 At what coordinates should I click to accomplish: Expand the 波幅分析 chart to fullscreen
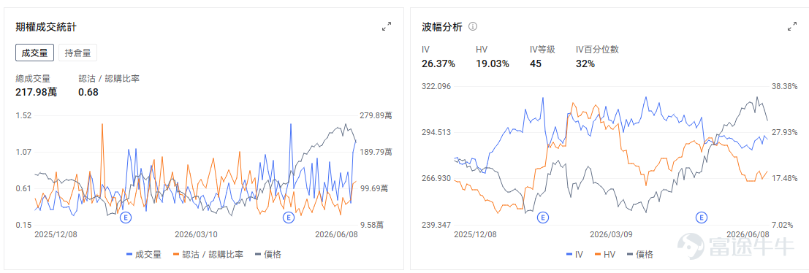click(x=792, y=26)
